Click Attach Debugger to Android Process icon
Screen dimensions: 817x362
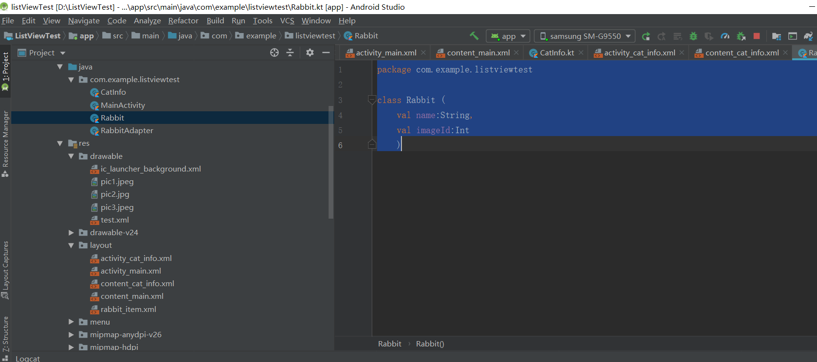(x=741, y=36)
